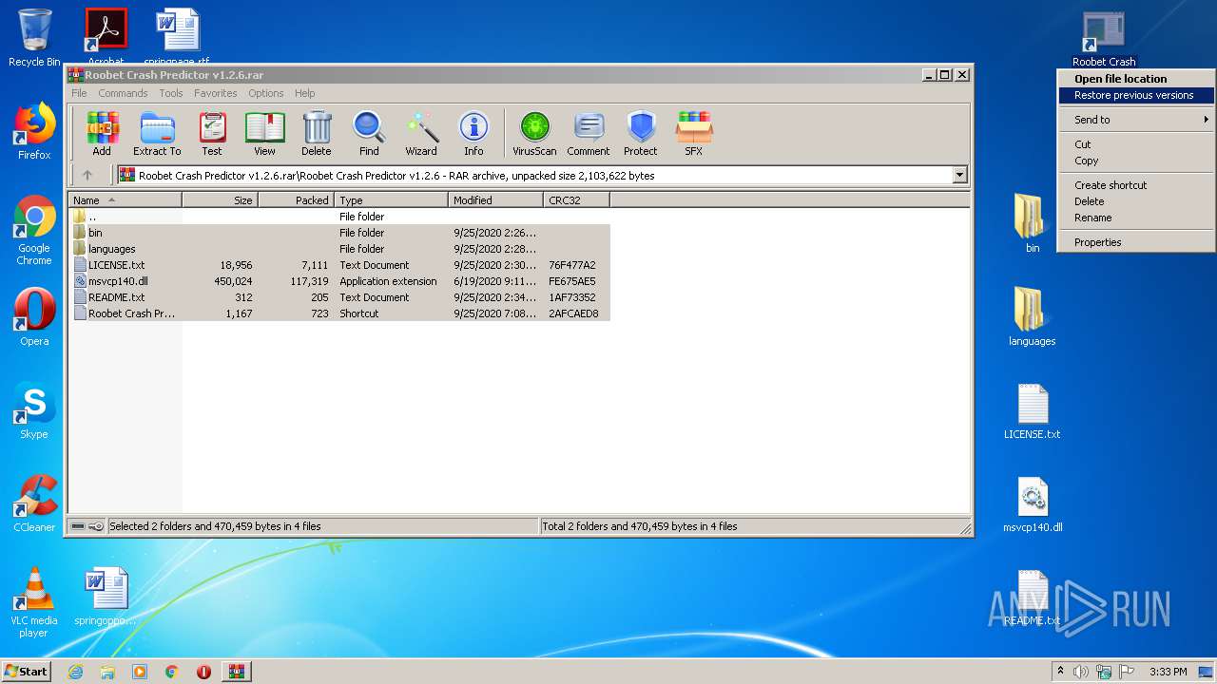Select the Acrobat desktop shortcut
Image resolution: width=1217 pixels, height=684 pixels.
(x=106, y=34)
